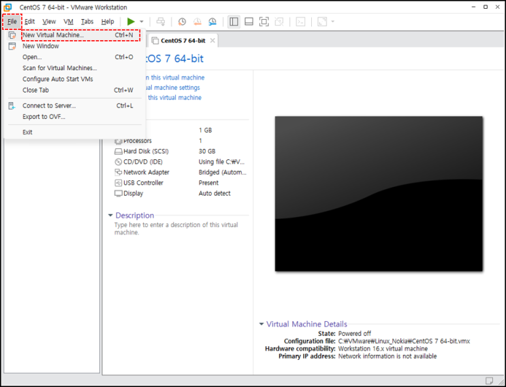Click the memory value 1 GB
Screen dimensions: 506x387
tap(205, 130)
